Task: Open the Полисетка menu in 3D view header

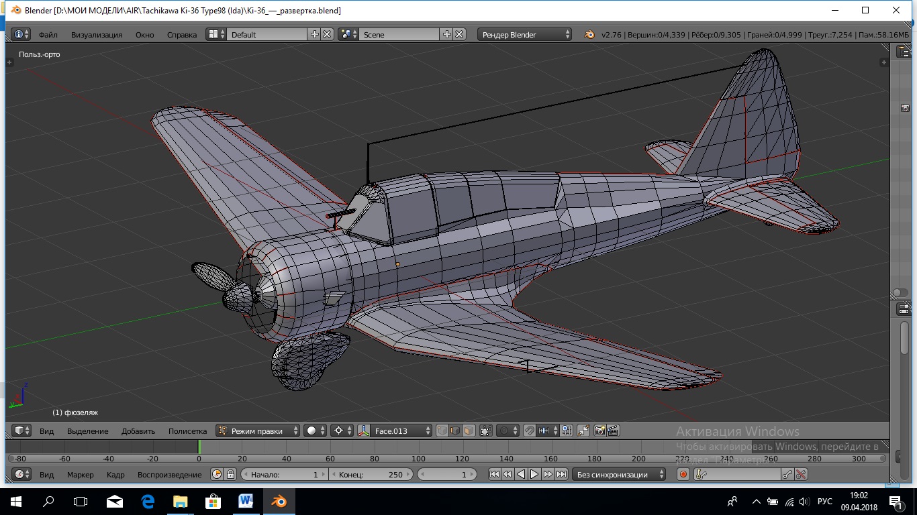Action: tap(187, 431)
